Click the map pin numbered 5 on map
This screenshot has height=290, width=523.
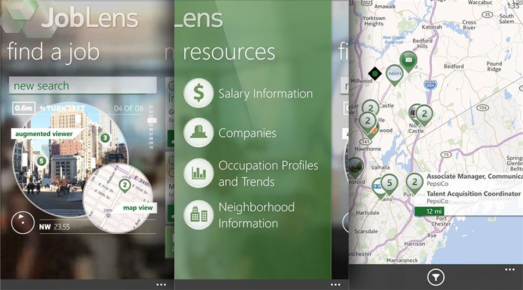tap(390, 184)
